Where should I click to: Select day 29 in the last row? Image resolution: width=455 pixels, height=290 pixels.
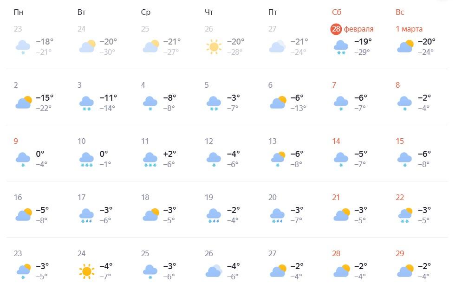point(400,253)
